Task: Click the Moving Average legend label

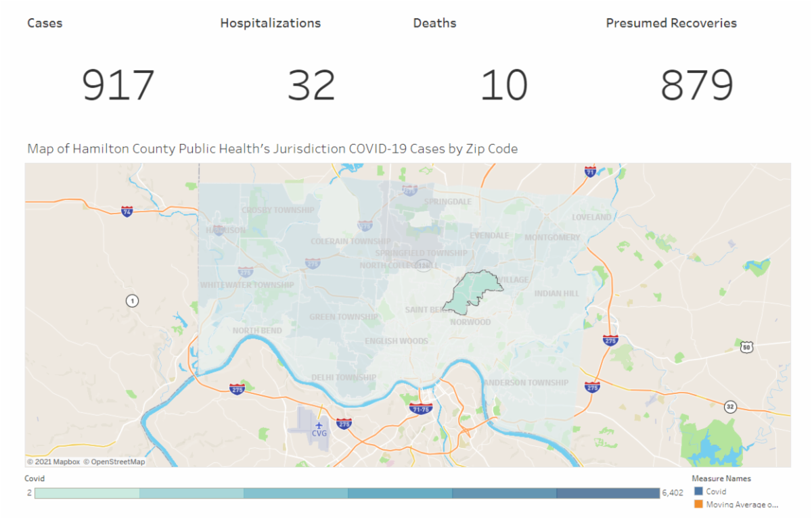Action: pos(742,504)
